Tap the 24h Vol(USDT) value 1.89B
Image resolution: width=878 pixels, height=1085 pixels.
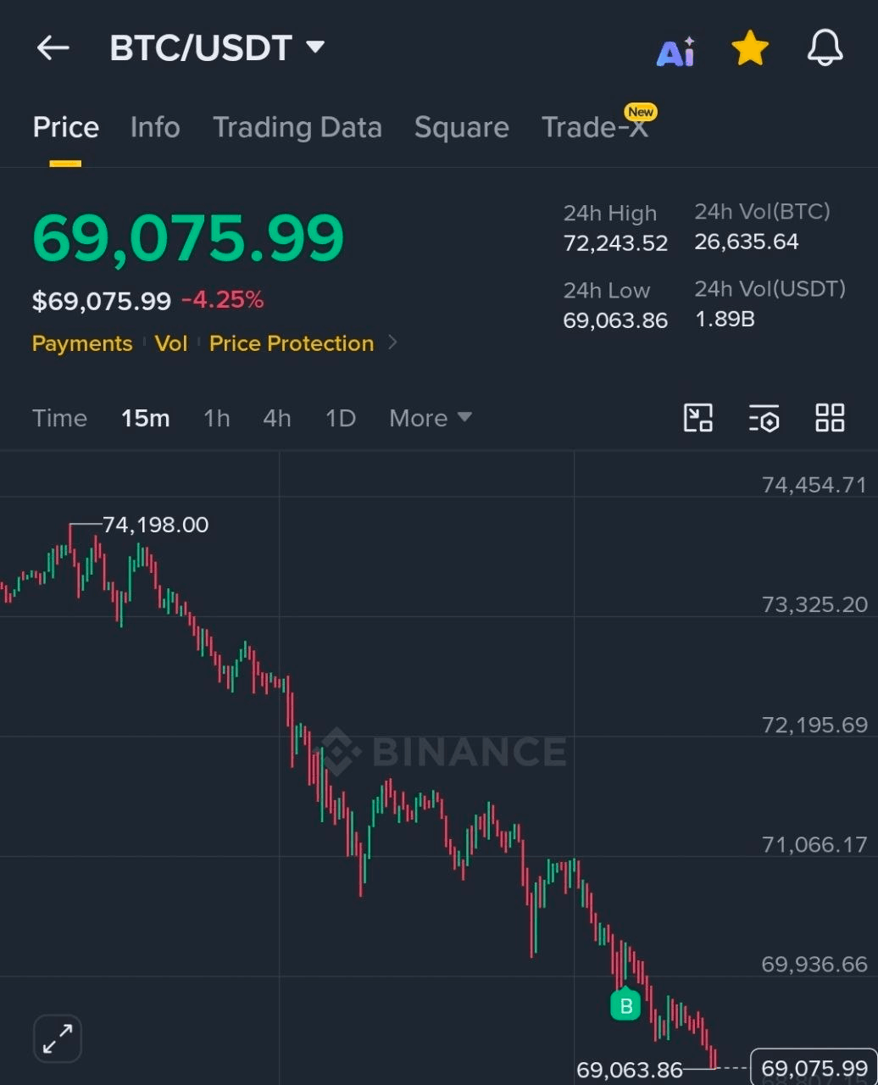(725, 319)
